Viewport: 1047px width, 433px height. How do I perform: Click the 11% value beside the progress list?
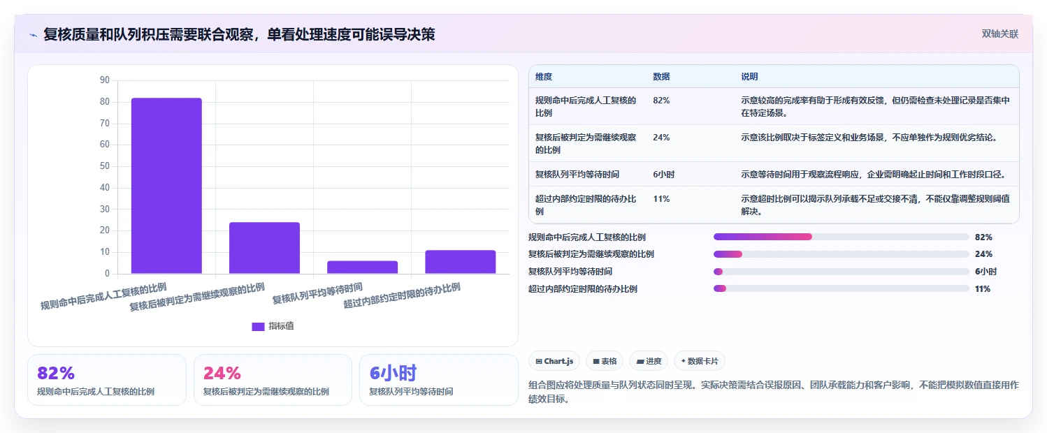pyautogui.click(x=983, y=289)
